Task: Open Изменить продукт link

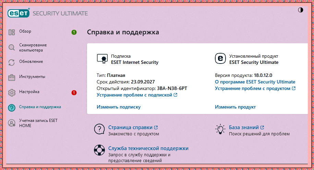Action: (235, 107)
